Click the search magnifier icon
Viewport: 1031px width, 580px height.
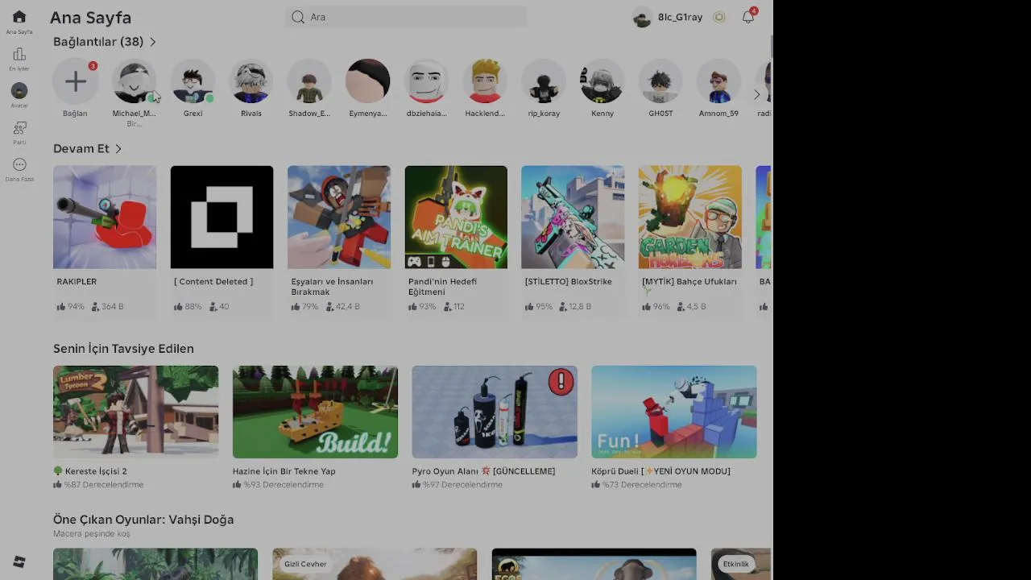(x=298, y=17)
